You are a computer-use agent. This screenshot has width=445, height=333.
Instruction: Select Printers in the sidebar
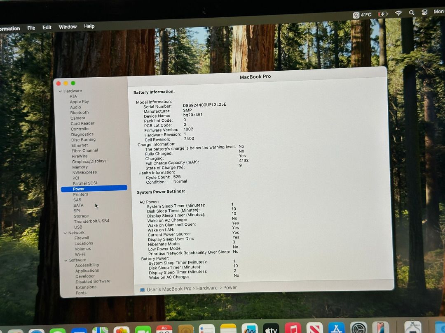coord(81,194)
